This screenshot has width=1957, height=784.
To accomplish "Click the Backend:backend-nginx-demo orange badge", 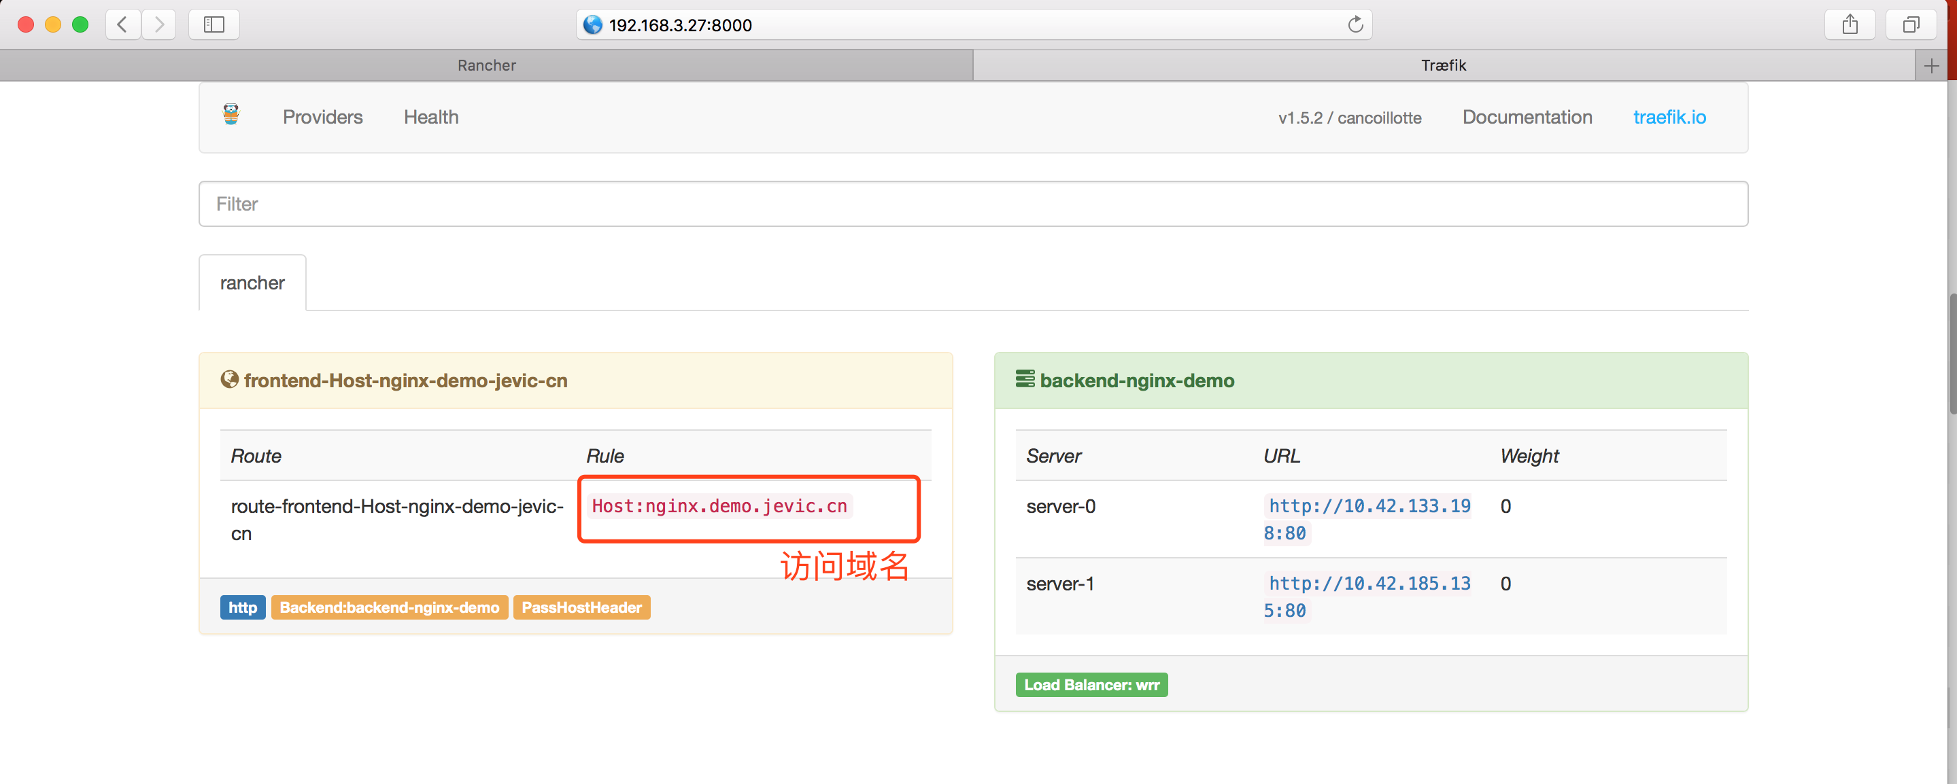I will [x=389, y=607].
